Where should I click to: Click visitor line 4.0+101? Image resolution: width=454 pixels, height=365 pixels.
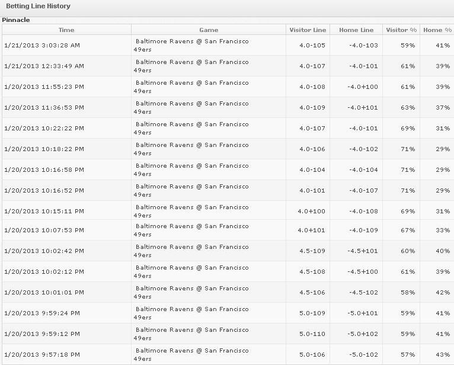point(312,230)
